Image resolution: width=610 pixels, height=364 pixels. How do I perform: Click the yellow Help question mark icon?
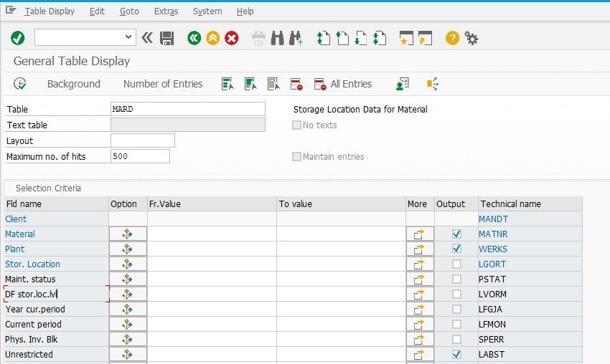(452, 38)
